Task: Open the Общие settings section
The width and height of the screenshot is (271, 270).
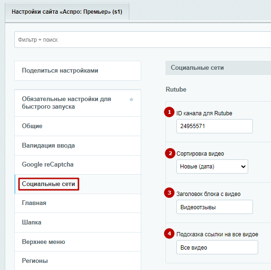Action: (x=78, y=126)
